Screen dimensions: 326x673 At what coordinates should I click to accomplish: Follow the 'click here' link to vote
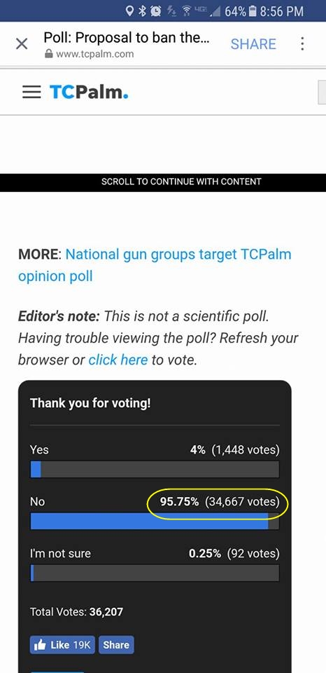[x=118, y=360]
